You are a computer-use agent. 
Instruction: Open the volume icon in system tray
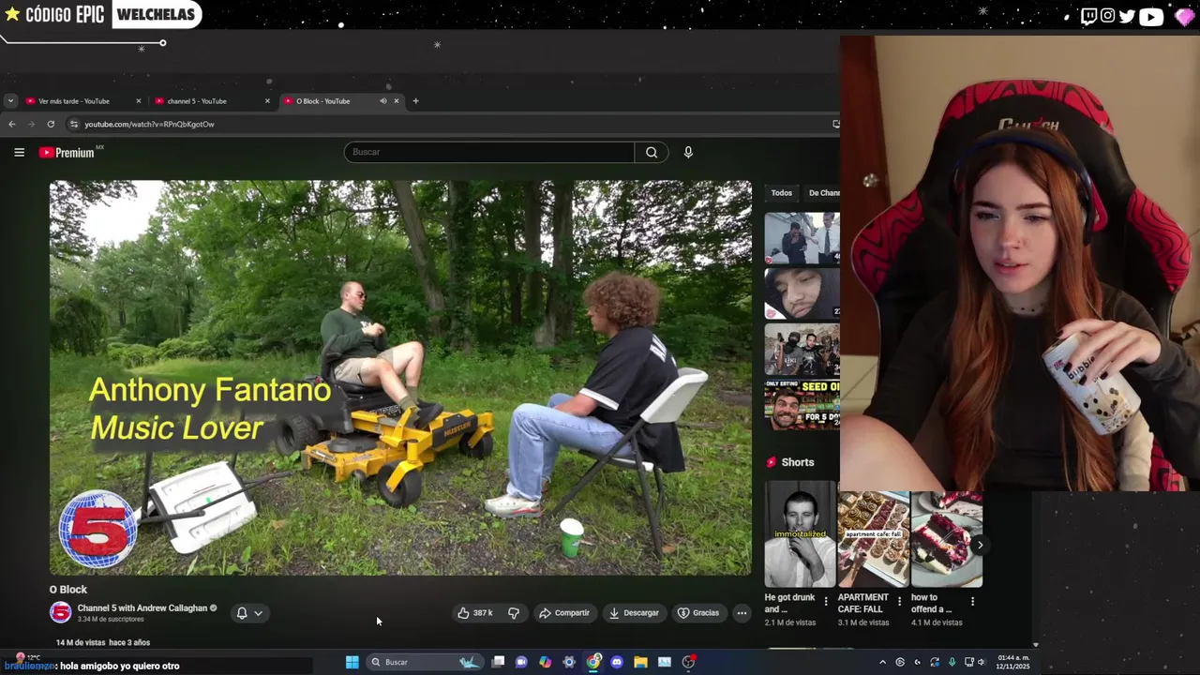pos(982,662)
